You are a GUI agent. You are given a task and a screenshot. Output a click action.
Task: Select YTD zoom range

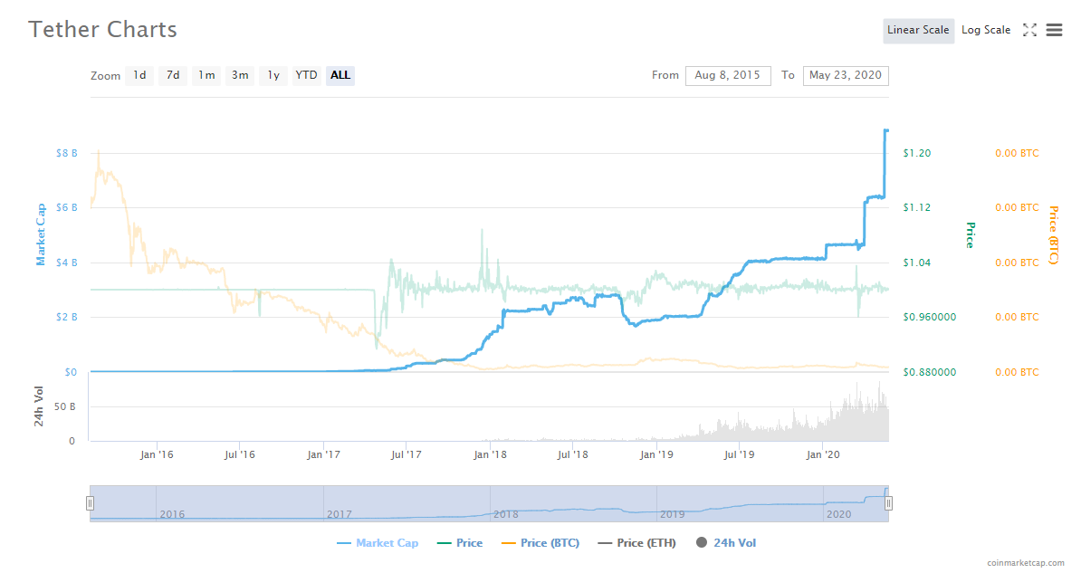[x=307, y=75]
